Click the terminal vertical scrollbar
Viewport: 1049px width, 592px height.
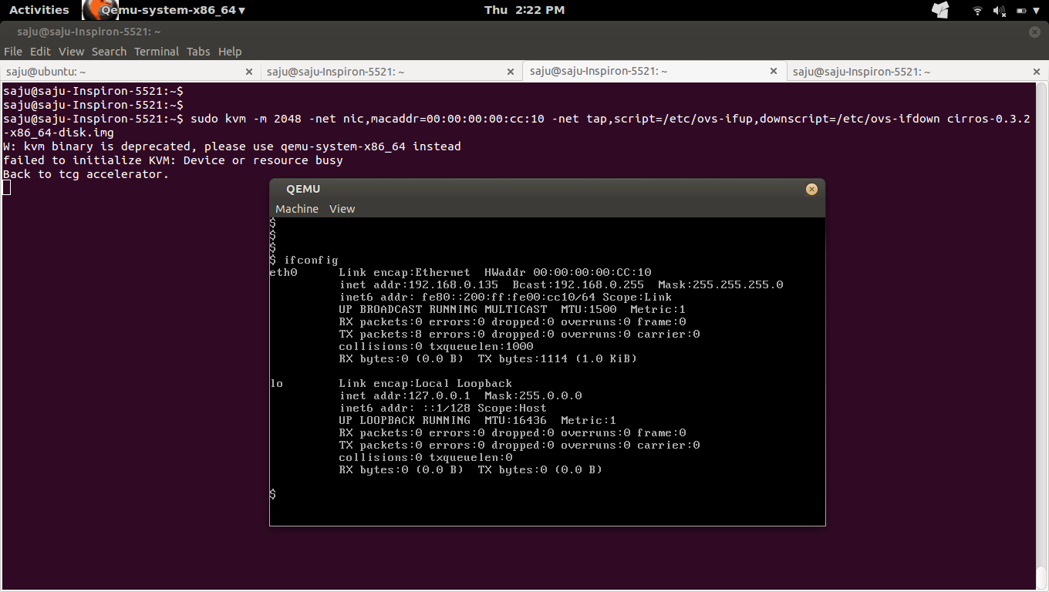pyautogui.click(x=1041, y=335)
